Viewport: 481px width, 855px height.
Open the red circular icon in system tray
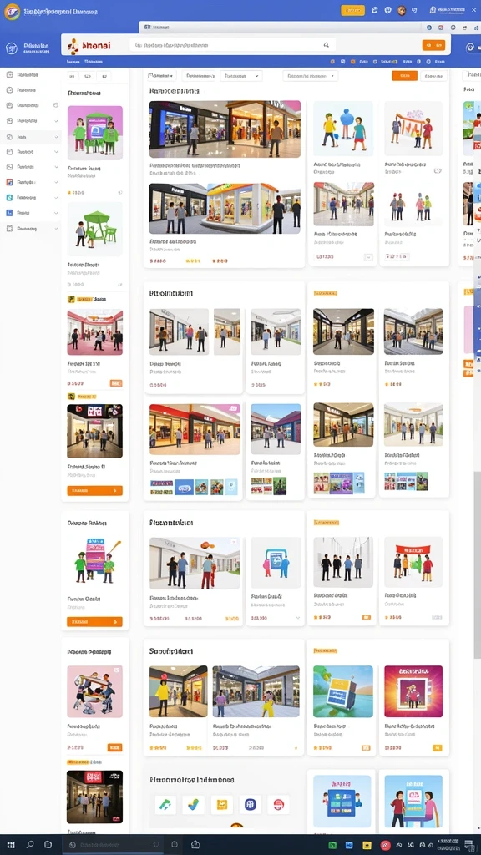pos(386,845)
